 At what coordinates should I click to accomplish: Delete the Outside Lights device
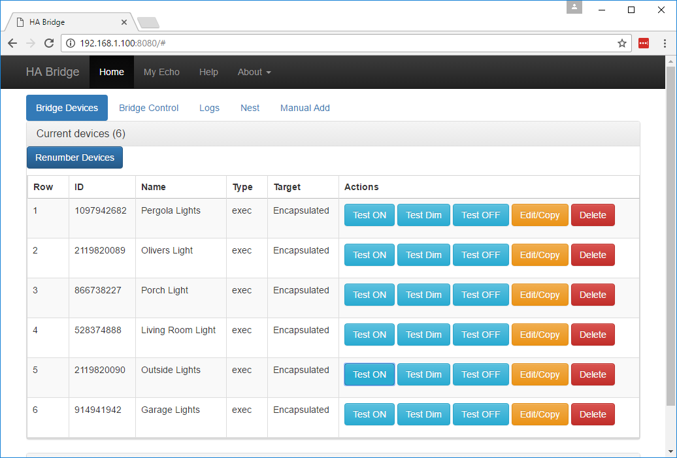point(593,374)
